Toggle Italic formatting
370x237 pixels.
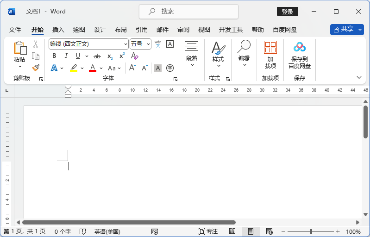66,56
